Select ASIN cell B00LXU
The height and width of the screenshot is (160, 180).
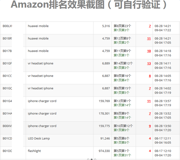tap(7, 26)
